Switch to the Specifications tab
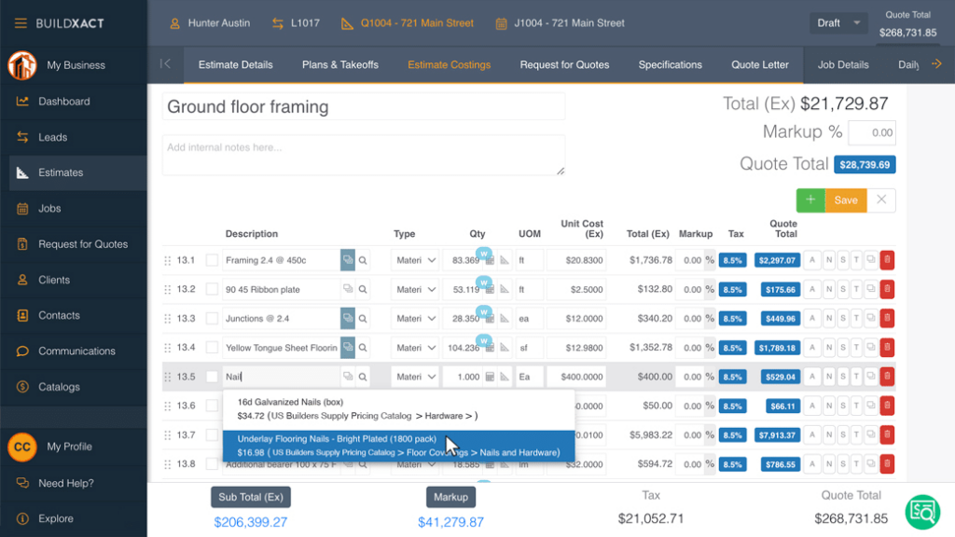Viewport: 955px width, 537px height. 670,64
